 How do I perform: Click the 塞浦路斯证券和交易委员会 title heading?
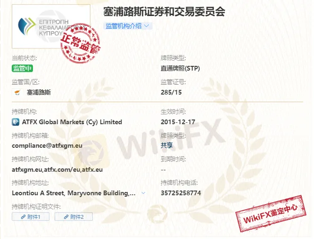[x=164, y=11]
